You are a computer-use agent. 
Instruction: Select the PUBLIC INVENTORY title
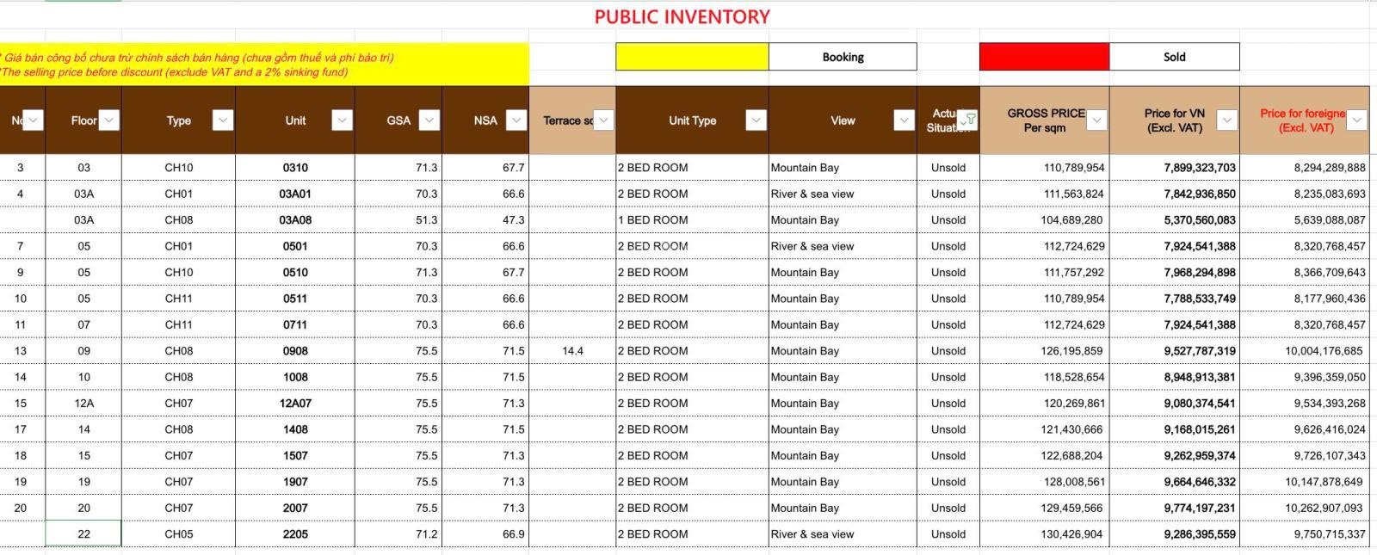coord(682,17)
